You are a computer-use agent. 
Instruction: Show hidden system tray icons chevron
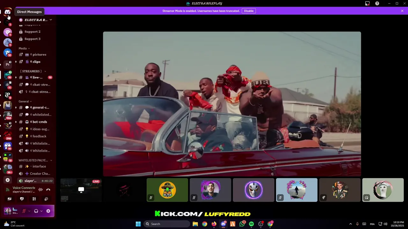click(x=351, y=224)
